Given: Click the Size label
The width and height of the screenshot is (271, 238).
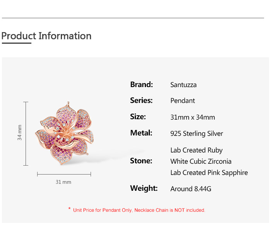Looking at the screenshot, I should click(138, 116).
